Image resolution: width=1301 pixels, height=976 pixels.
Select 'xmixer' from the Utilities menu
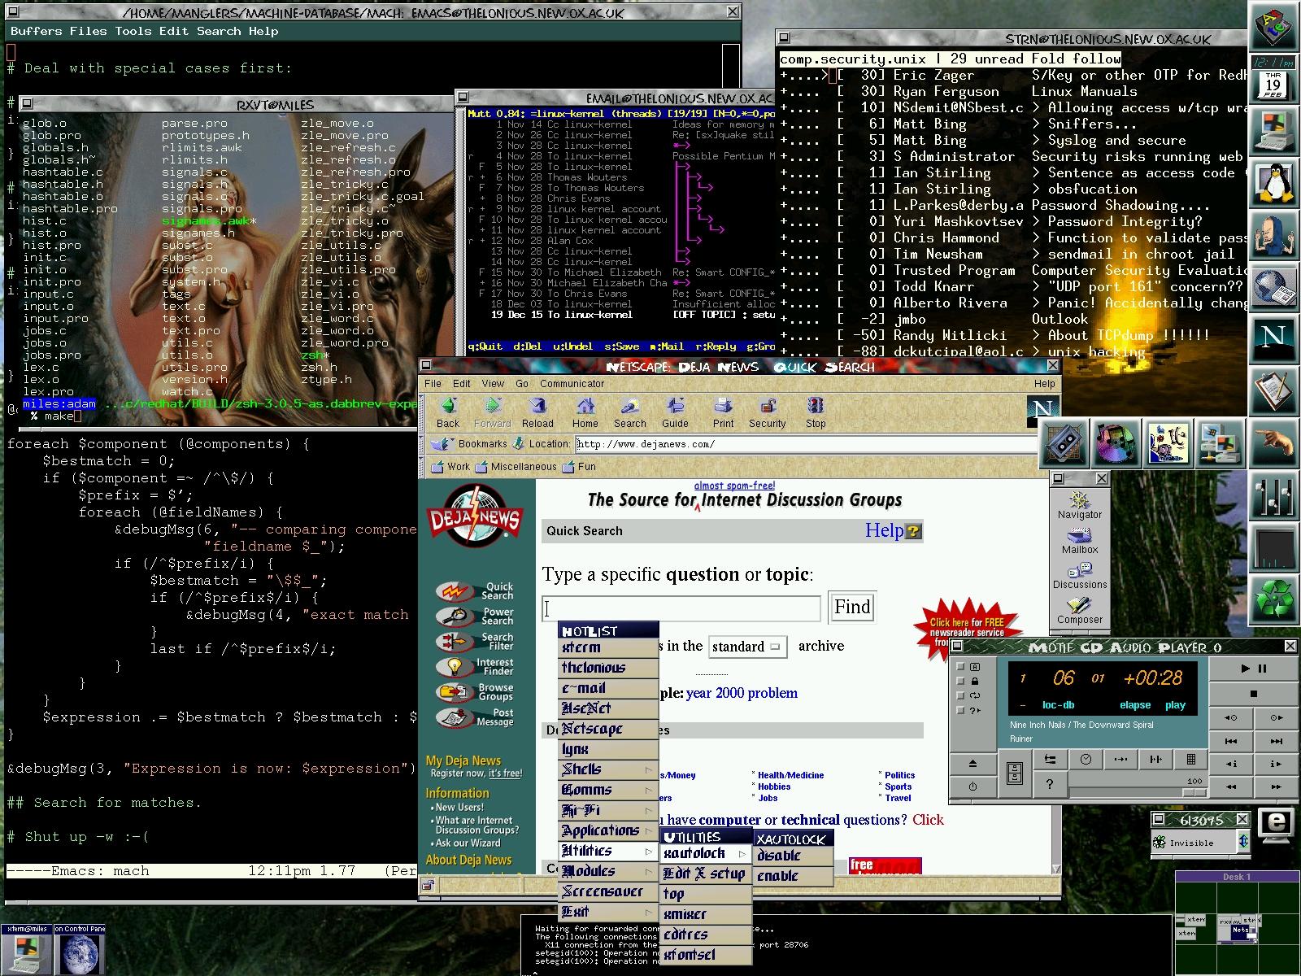(x=685, y=914)
